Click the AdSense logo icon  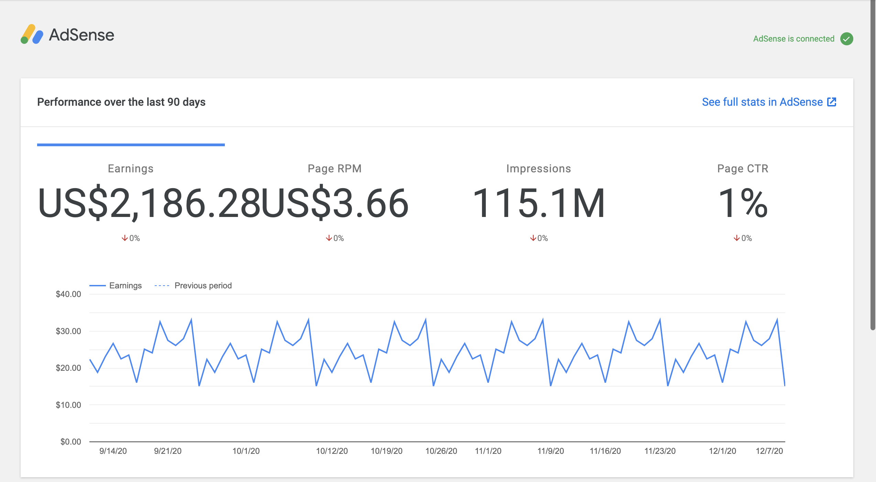click(x=32, y=34)
